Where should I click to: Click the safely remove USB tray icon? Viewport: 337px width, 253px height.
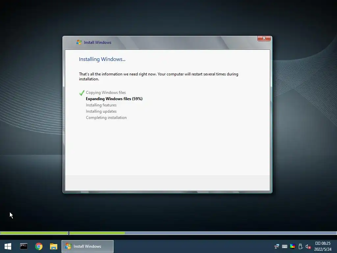click(300, 246)
